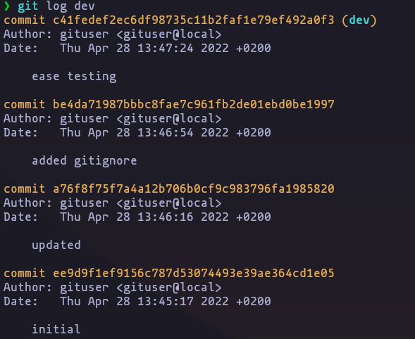Click the word 'commit' on first log entry
The height and width of the screenshot is (339, 415).
coord(25,20)
